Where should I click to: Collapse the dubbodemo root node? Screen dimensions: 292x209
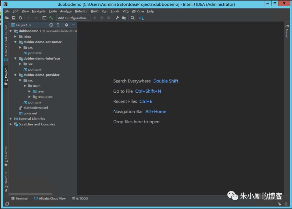[x=11, y=31]
